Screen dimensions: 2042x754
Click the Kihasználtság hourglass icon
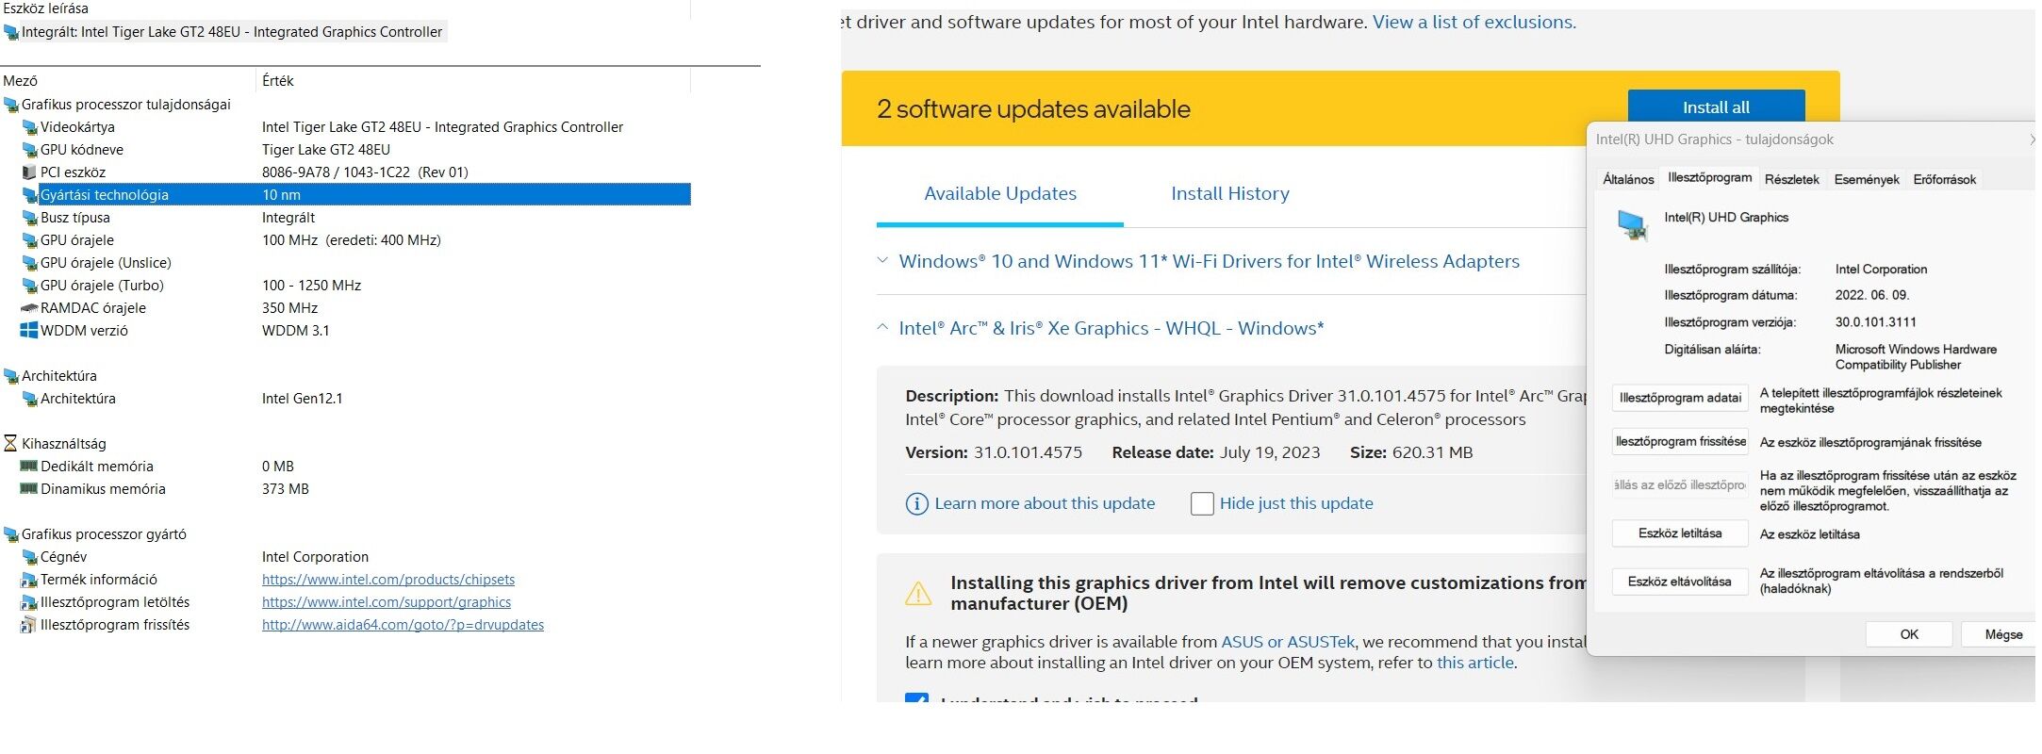click(x=10, y=444)
